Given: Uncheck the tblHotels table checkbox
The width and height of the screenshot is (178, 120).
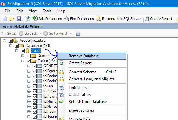Looking at the screenshot, I should tap(35, 91).
